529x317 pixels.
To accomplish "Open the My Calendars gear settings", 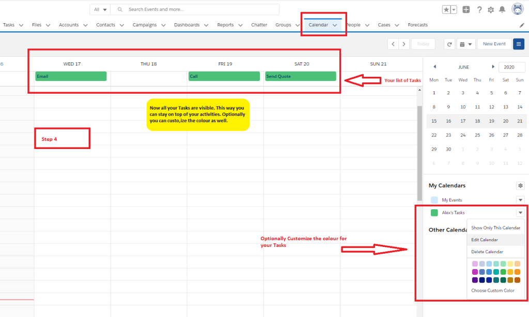I will 520,186.
